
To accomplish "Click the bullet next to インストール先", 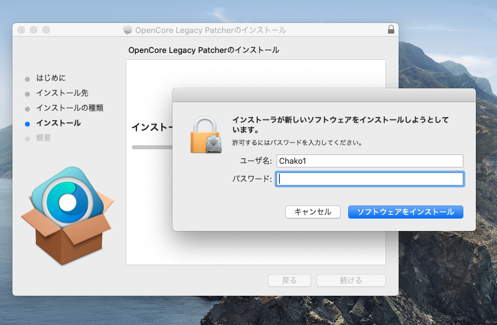I will click(27, 94).
